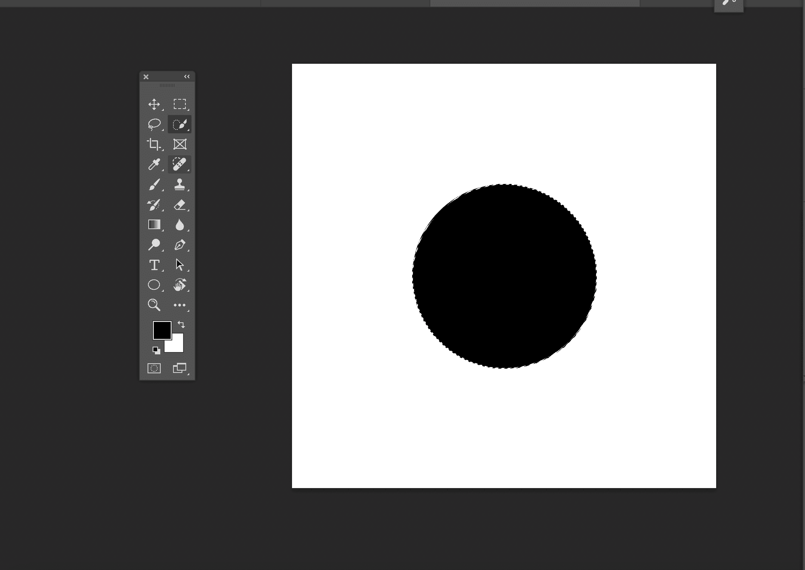Select the Rectangular Marquee tool
Viewport: 805px width, 570px height.
click(180, 104)
